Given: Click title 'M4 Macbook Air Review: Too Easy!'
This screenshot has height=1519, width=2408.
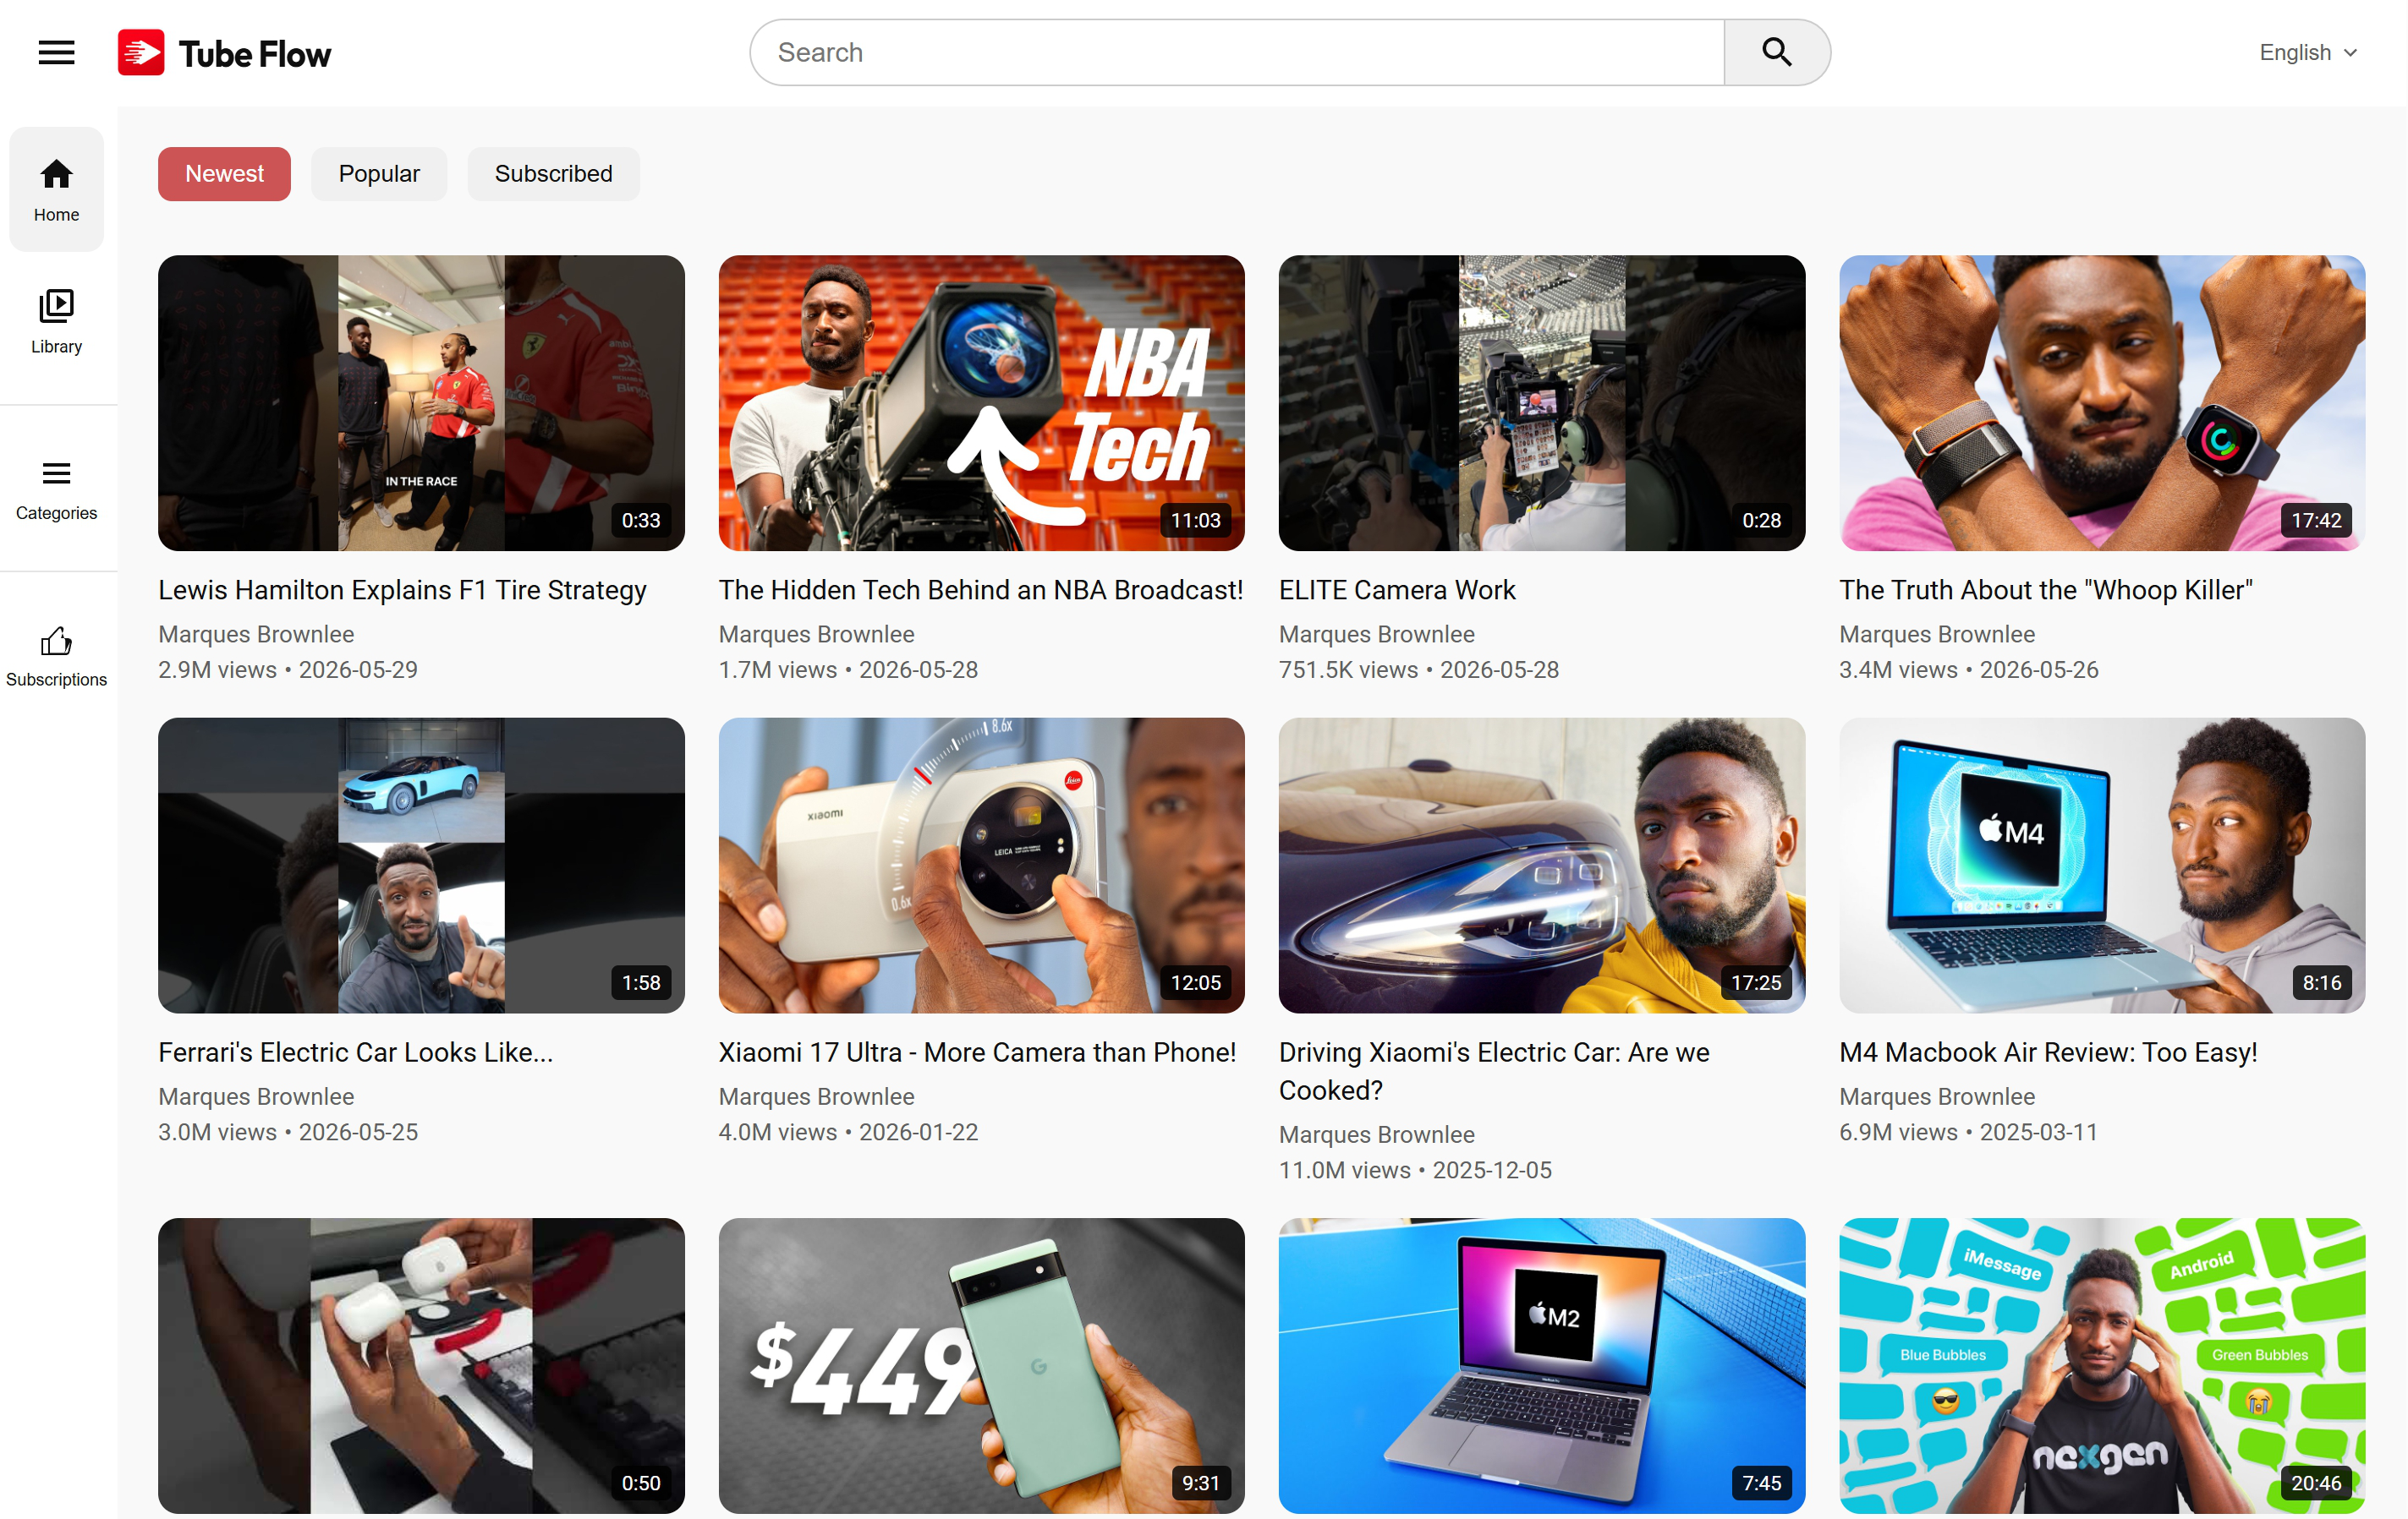Looking at the screenshot, I should [2048, 1052].
